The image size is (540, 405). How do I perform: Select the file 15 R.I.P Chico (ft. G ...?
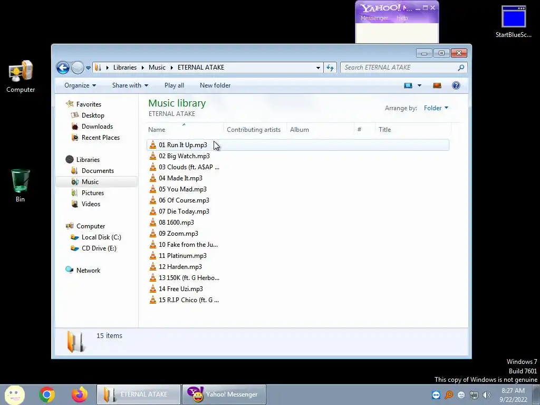[188, 300]
